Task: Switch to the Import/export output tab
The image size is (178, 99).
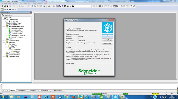Action: pos(22,91)
